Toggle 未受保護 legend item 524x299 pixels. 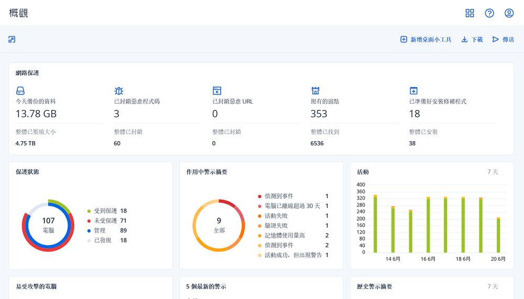point(105,221)
